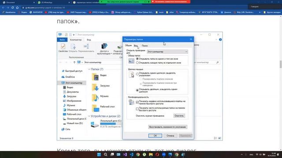
Task: Open the Открыть проводник для dropdown
Action: (167, 52)
